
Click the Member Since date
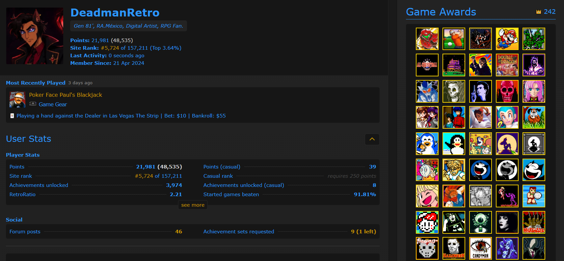[x=129, y=63]
